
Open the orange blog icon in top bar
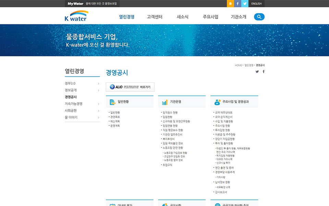[x=230, y=3]
